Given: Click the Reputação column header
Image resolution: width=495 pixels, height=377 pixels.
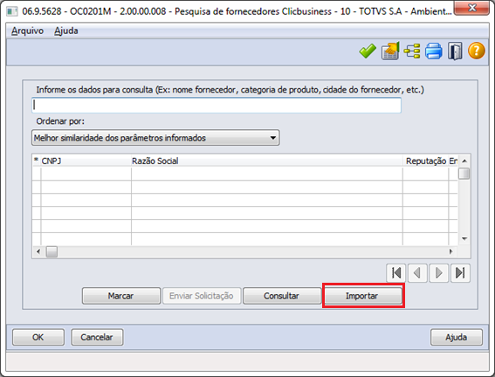Looking at the screenshot, I should [x=425, y=161].
